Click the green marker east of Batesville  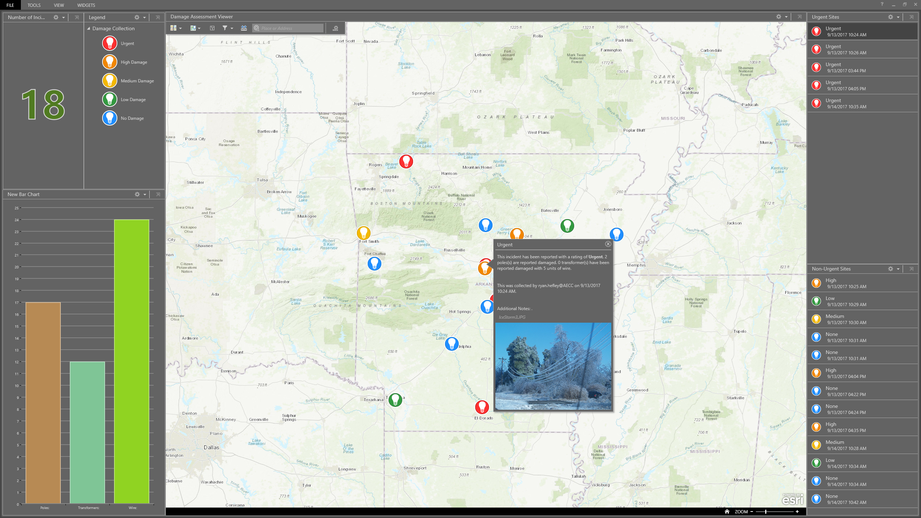[567, 226]
